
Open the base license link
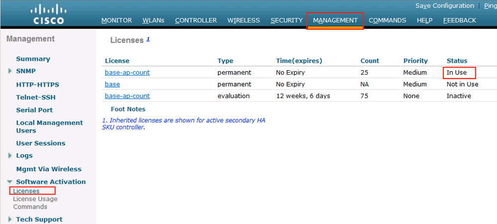[112, 84]
